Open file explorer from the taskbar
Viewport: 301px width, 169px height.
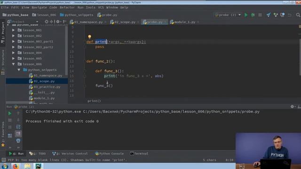click(x=27, y=166)
